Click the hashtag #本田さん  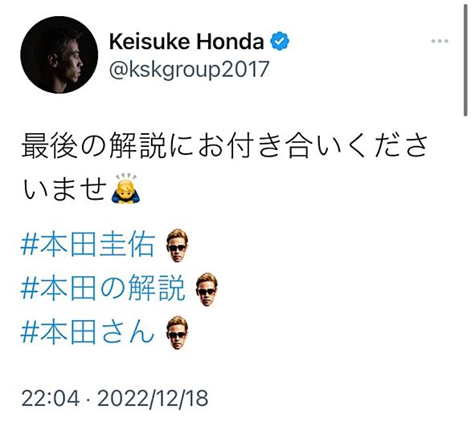coord(88,332)
